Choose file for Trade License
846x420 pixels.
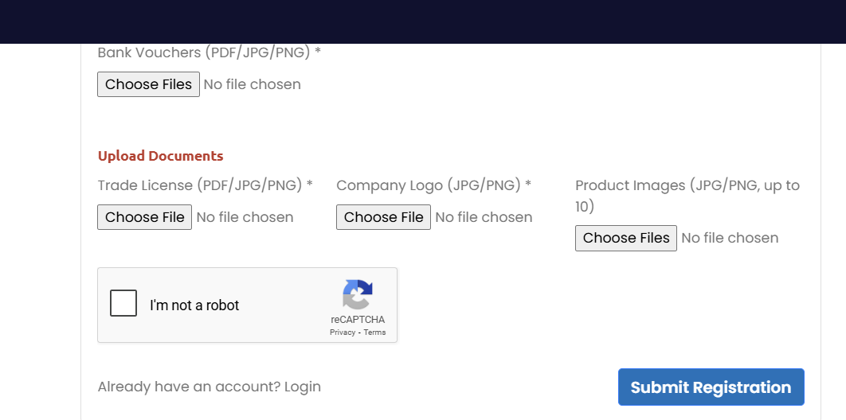[x=145, y=217]
